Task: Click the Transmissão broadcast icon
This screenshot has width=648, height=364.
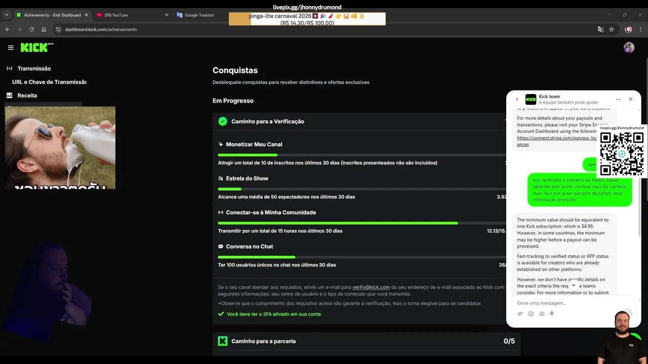Action: (9, 68)
